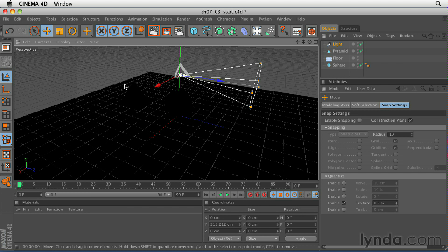Select the Floor object
The height and width of the screenshot is (252, 448).
(337, 58)
